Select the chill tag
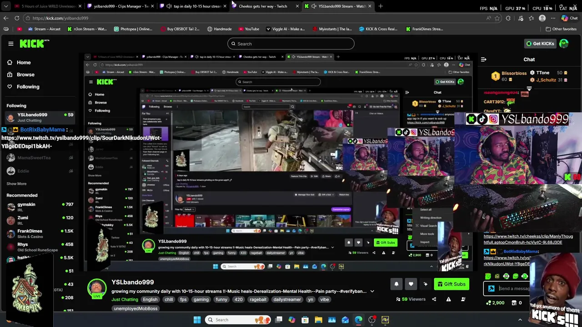 (169, 300)
